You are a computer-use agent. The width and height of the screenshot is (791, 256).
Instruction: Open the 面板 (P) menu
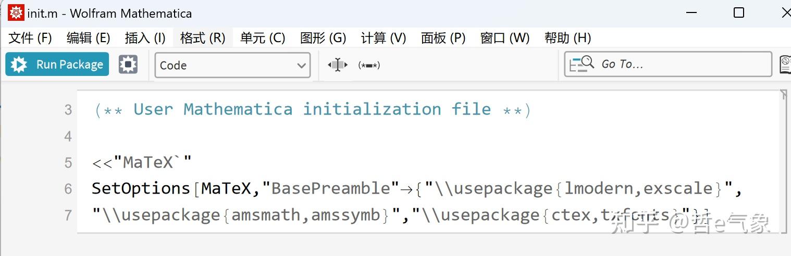[443, 38]
